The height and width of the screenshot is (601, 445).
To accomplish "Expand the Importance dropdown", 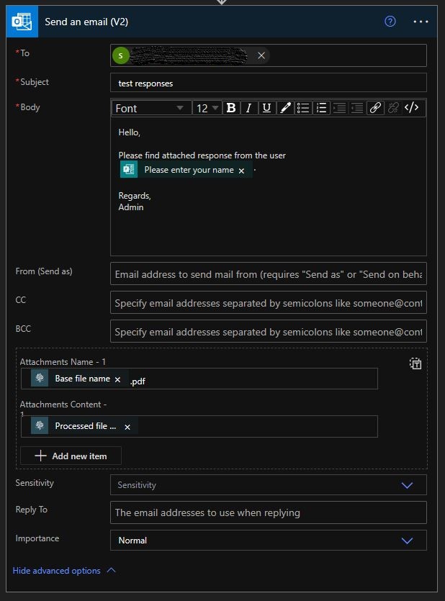I will pos(407,541).
